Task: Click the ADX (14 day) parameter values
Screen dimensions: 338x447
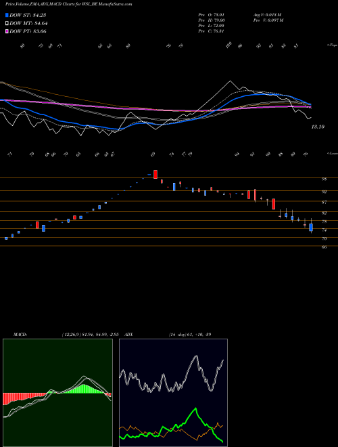Action: point(190,335)
